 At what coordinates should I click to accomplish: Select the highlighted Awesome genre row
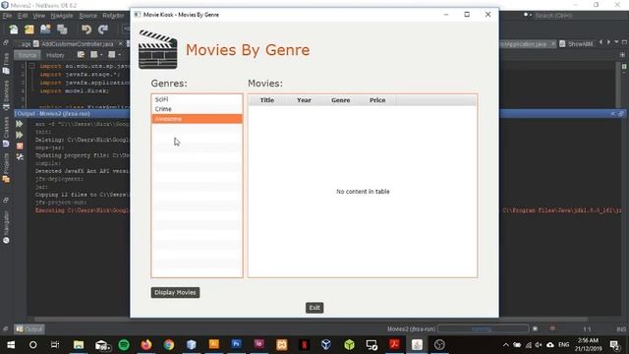point(197,119)
